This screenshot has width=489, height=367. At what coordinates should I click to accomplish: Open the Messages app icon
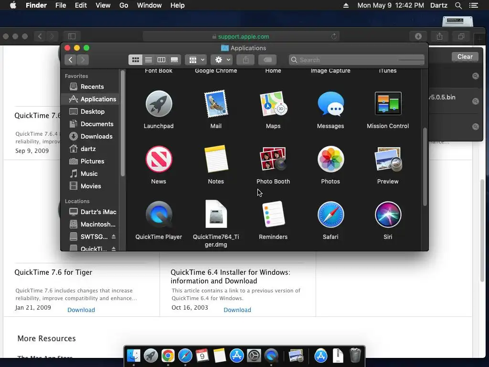330,104
